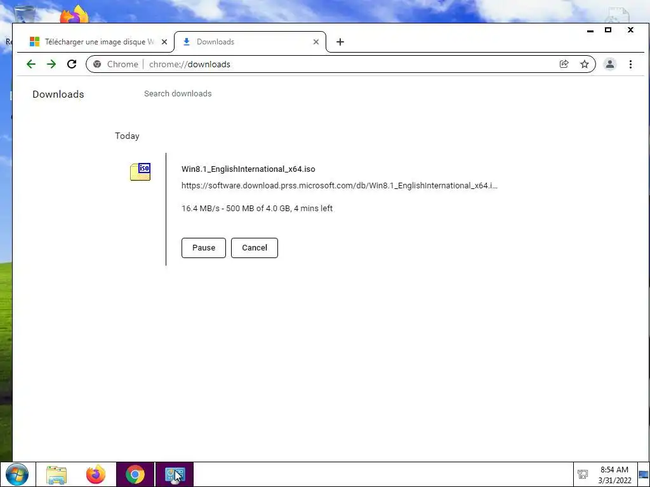This screenshot has width=650, height=487.
Task: Open Chrome's three-dot menu
Action: point(630,64)
